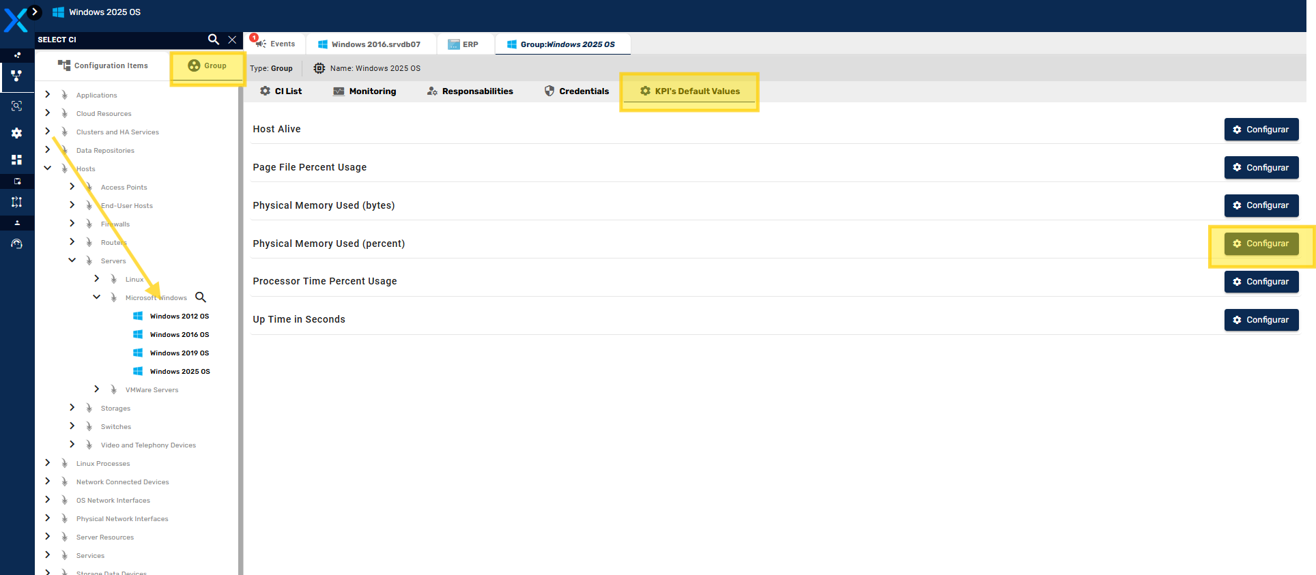Open the gear settings icon in left sidebar
The width and height of the screenshot is (1316, 575).
click(x=17, y=133)
